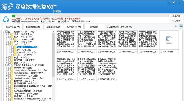Click the AliWorkbenchData folder icon
This screenshot has height=101, width=184.
coord(12,73)
